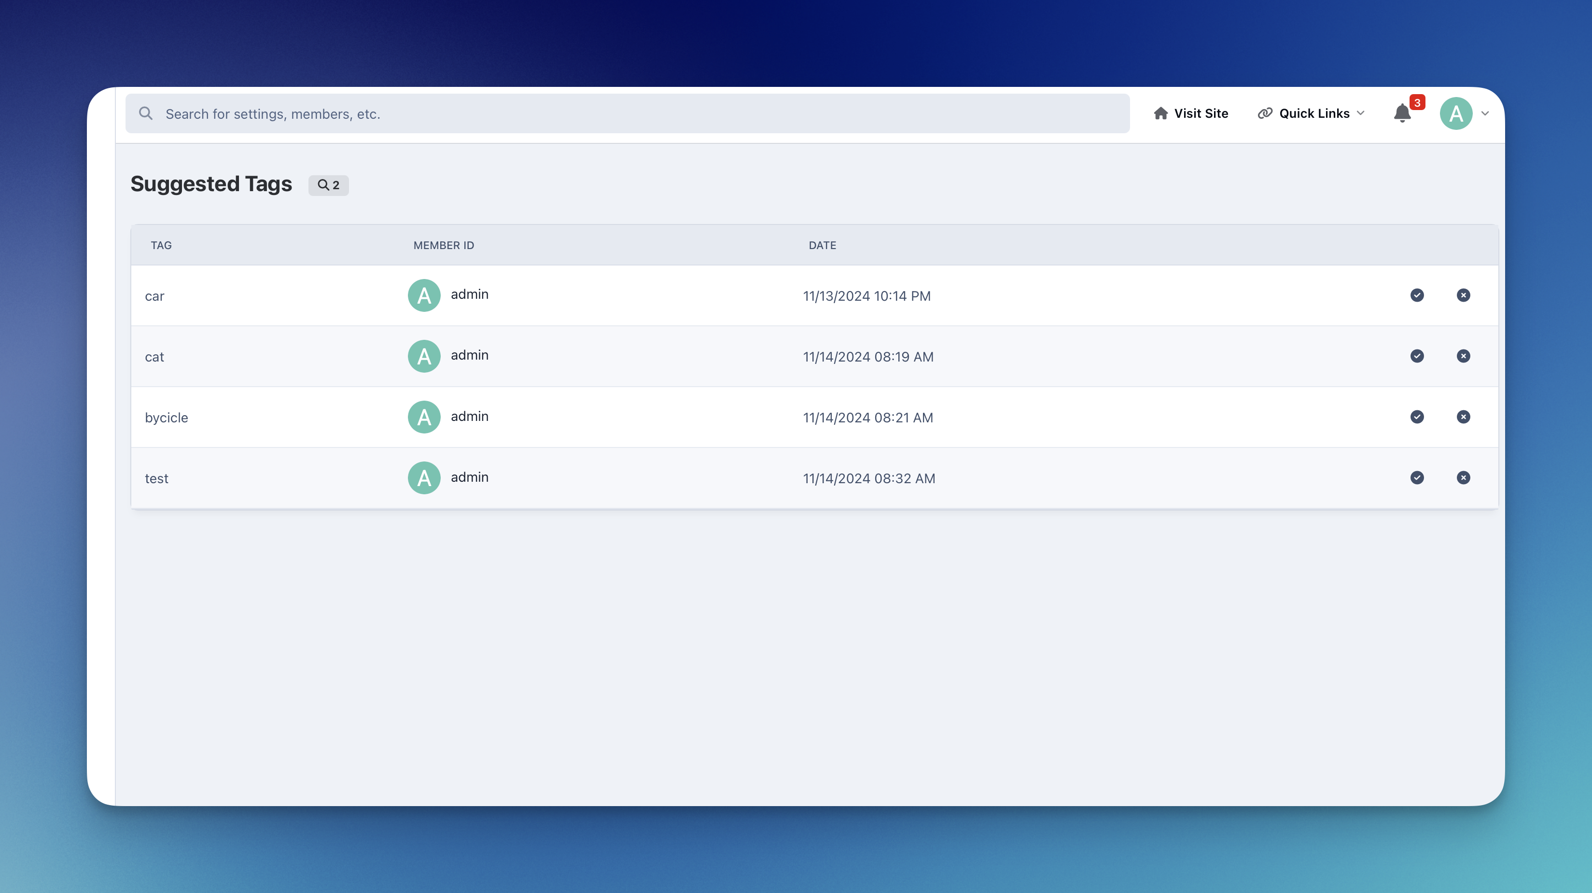Click the Suggested Tags search count badge
This screenshot has width=1592, height=893.
329,185
